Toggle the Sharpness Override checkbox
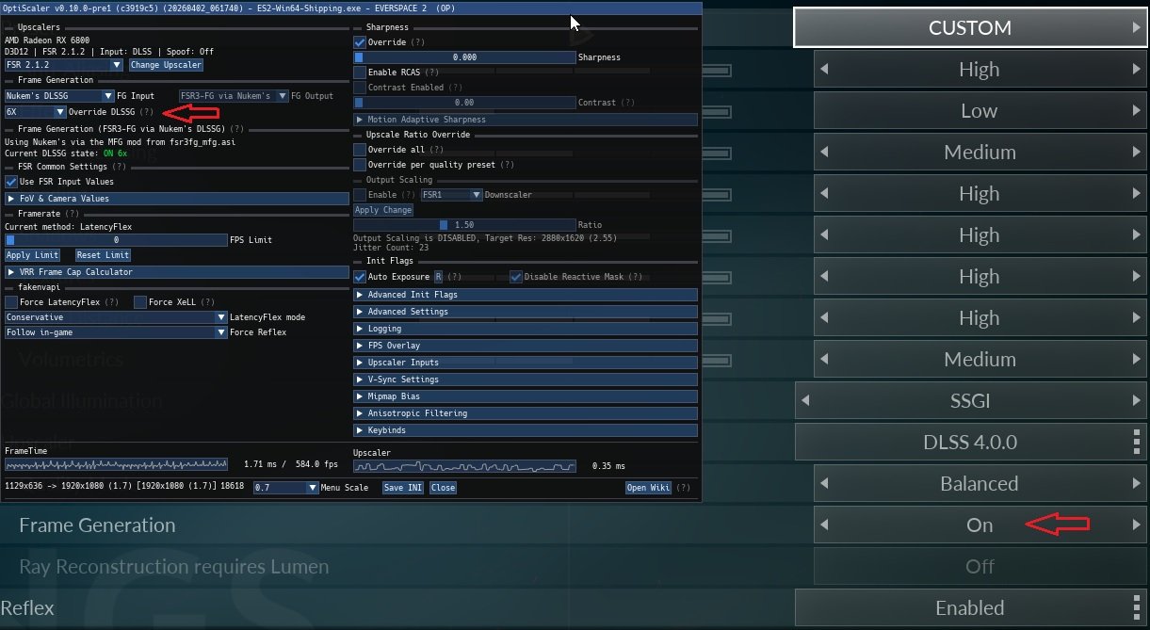 tap(359, 42)
